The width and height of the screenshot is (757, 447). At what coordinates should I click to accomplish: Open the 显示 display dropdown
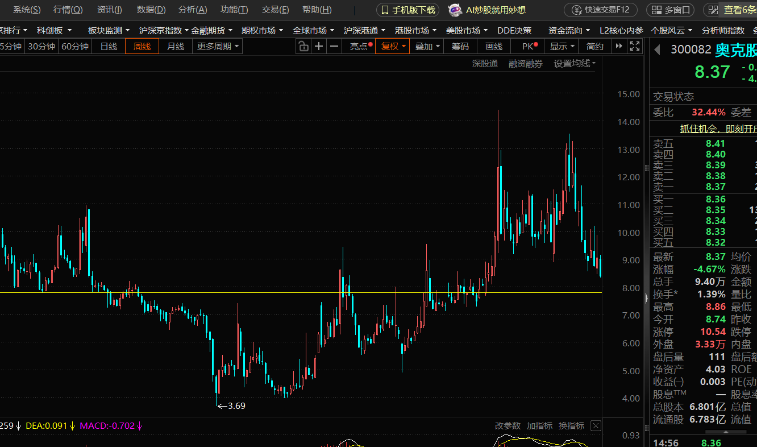pyautogui.click(x=561, y=47)
